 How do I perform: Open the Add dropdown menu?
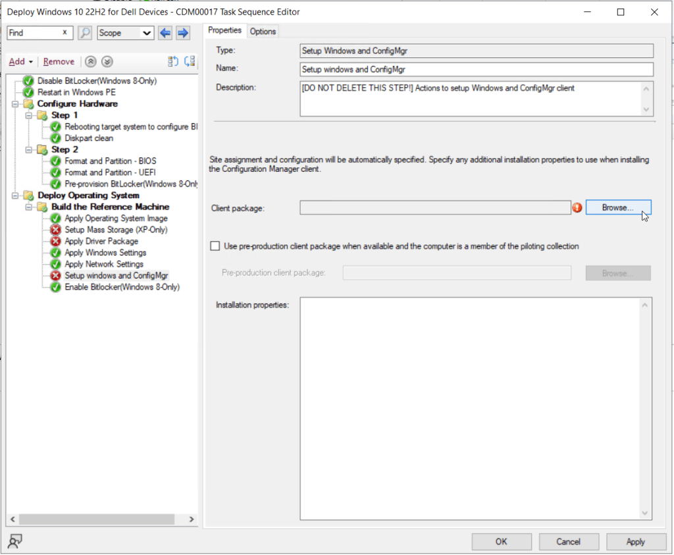21,61
